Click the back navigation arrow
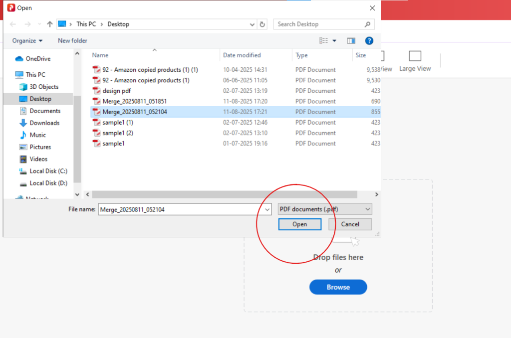This screenshot has width=511, height=338. pos(12,23)
